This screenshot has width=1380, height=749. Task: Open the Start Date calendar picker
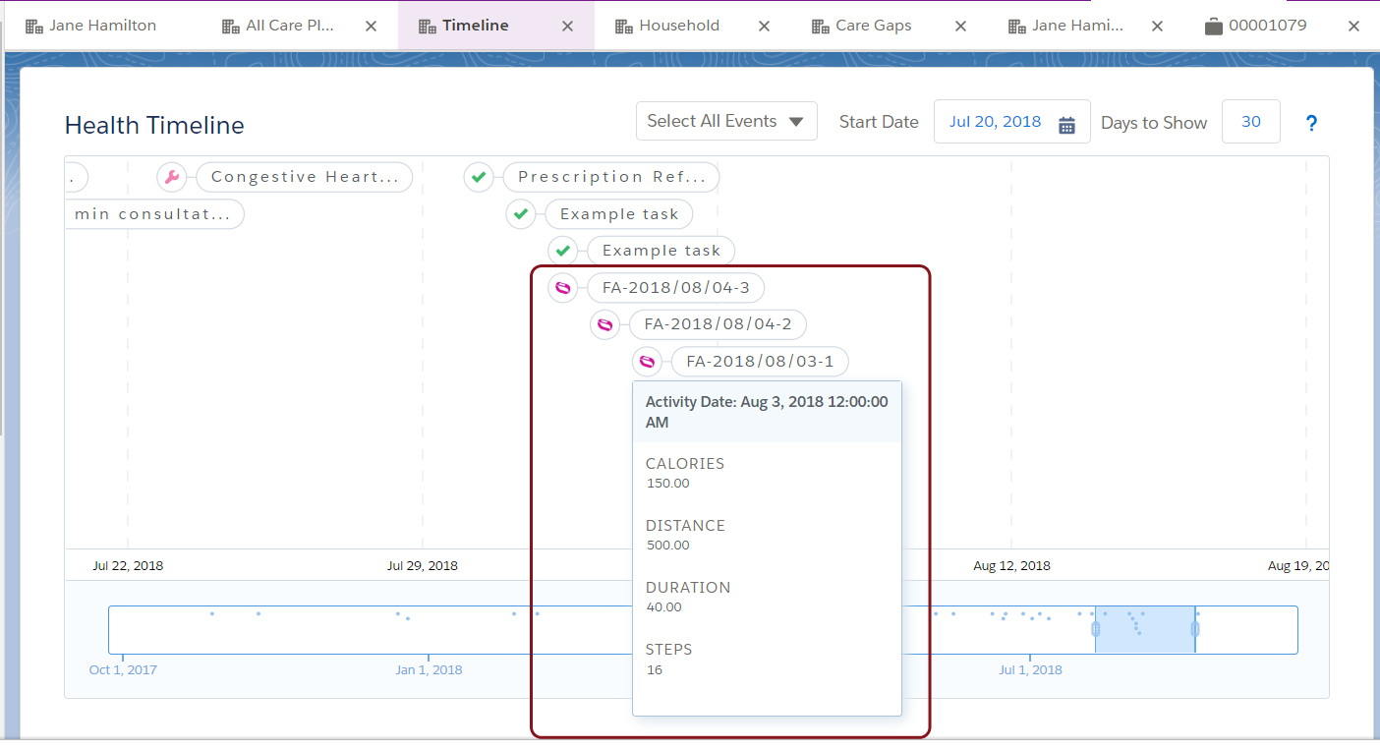1067,121
